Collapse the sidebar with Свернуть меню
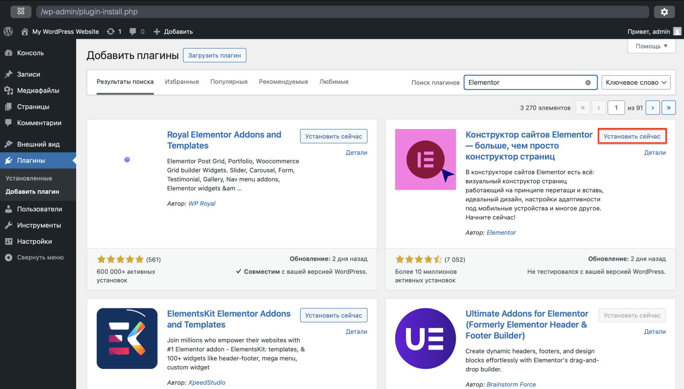The height and width of the screenshot is (389, 684). pos(40,257)
